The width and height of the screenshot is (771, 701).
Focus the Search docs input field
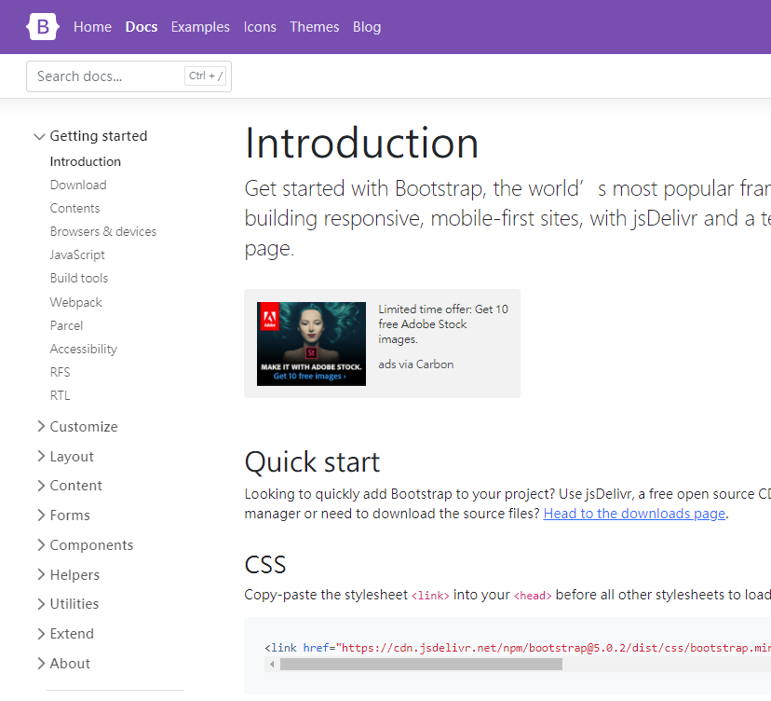click(x=128, y=76)
